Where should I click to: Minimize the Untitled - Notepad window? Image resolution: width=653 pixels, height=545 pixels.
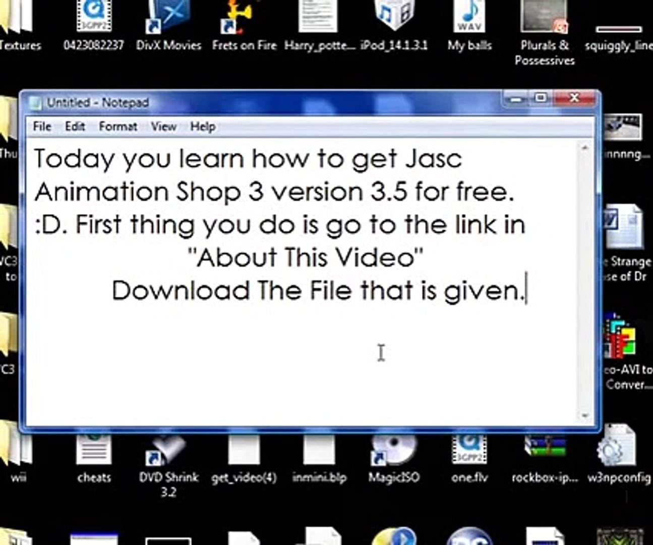tap(515, 98)
